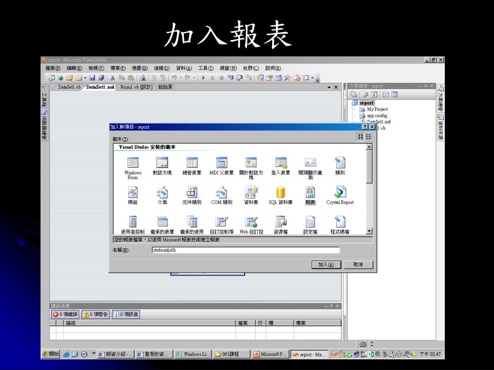Open the 偵錯 Debug menu

click(162, 68)
